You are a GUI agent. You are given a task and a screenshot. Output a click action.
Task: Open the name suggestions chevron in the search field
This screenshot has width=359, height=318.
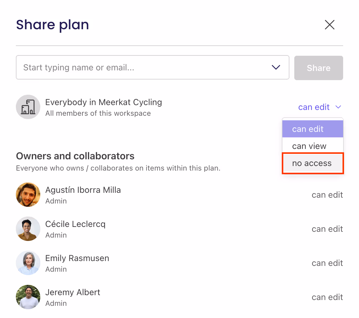click(276, 67)
